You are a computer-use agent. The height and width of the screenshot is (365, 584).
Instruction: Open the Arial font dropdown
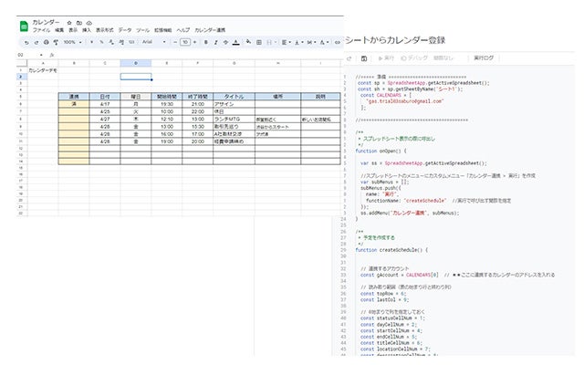[x=150, y=42]
